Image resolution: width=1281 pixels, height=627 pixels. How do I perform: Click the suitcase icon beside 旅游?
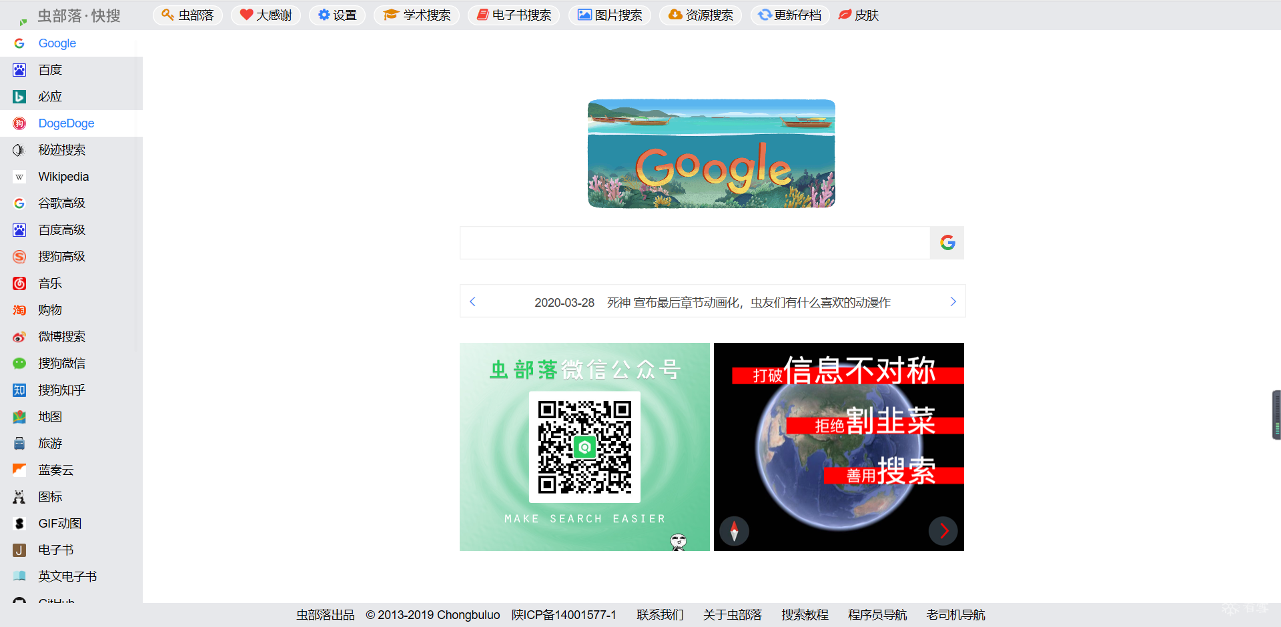(x=19, y=444)
